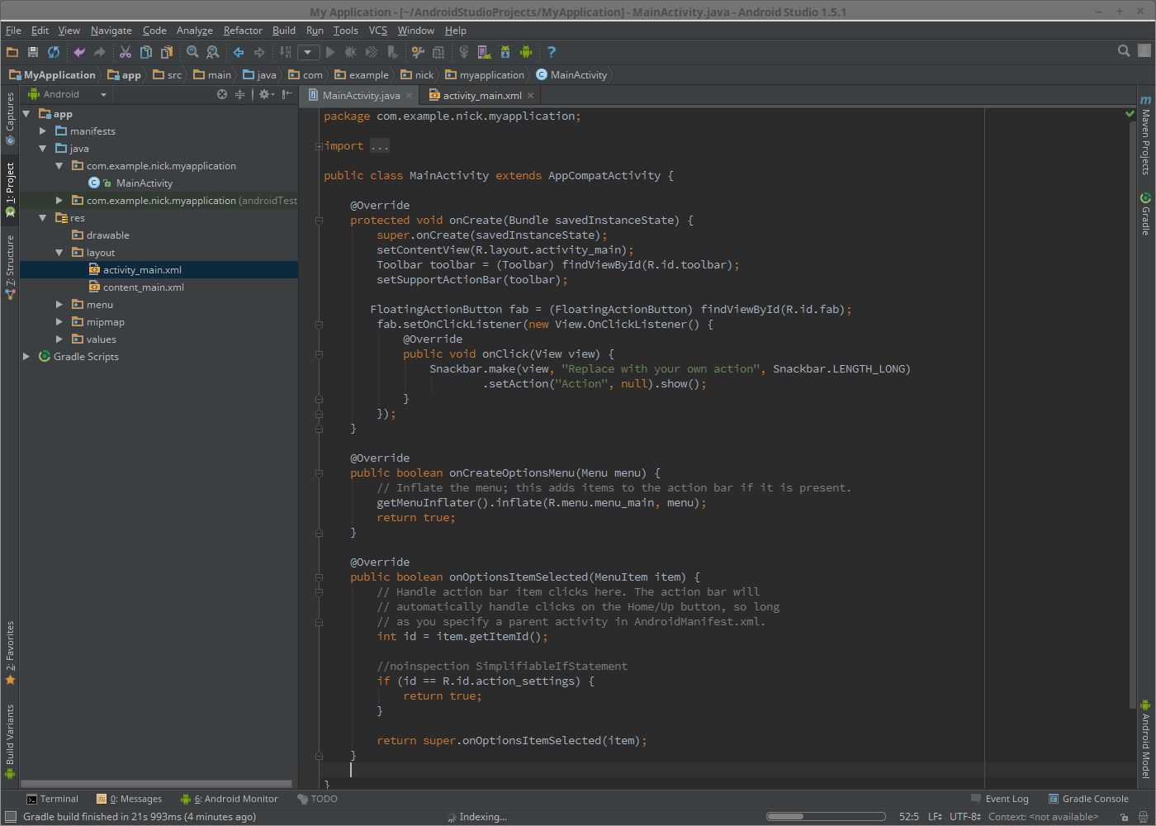Copy selection using the Copy icon
The width and height of the screenshot is (1156, 826).
point(146,52)
